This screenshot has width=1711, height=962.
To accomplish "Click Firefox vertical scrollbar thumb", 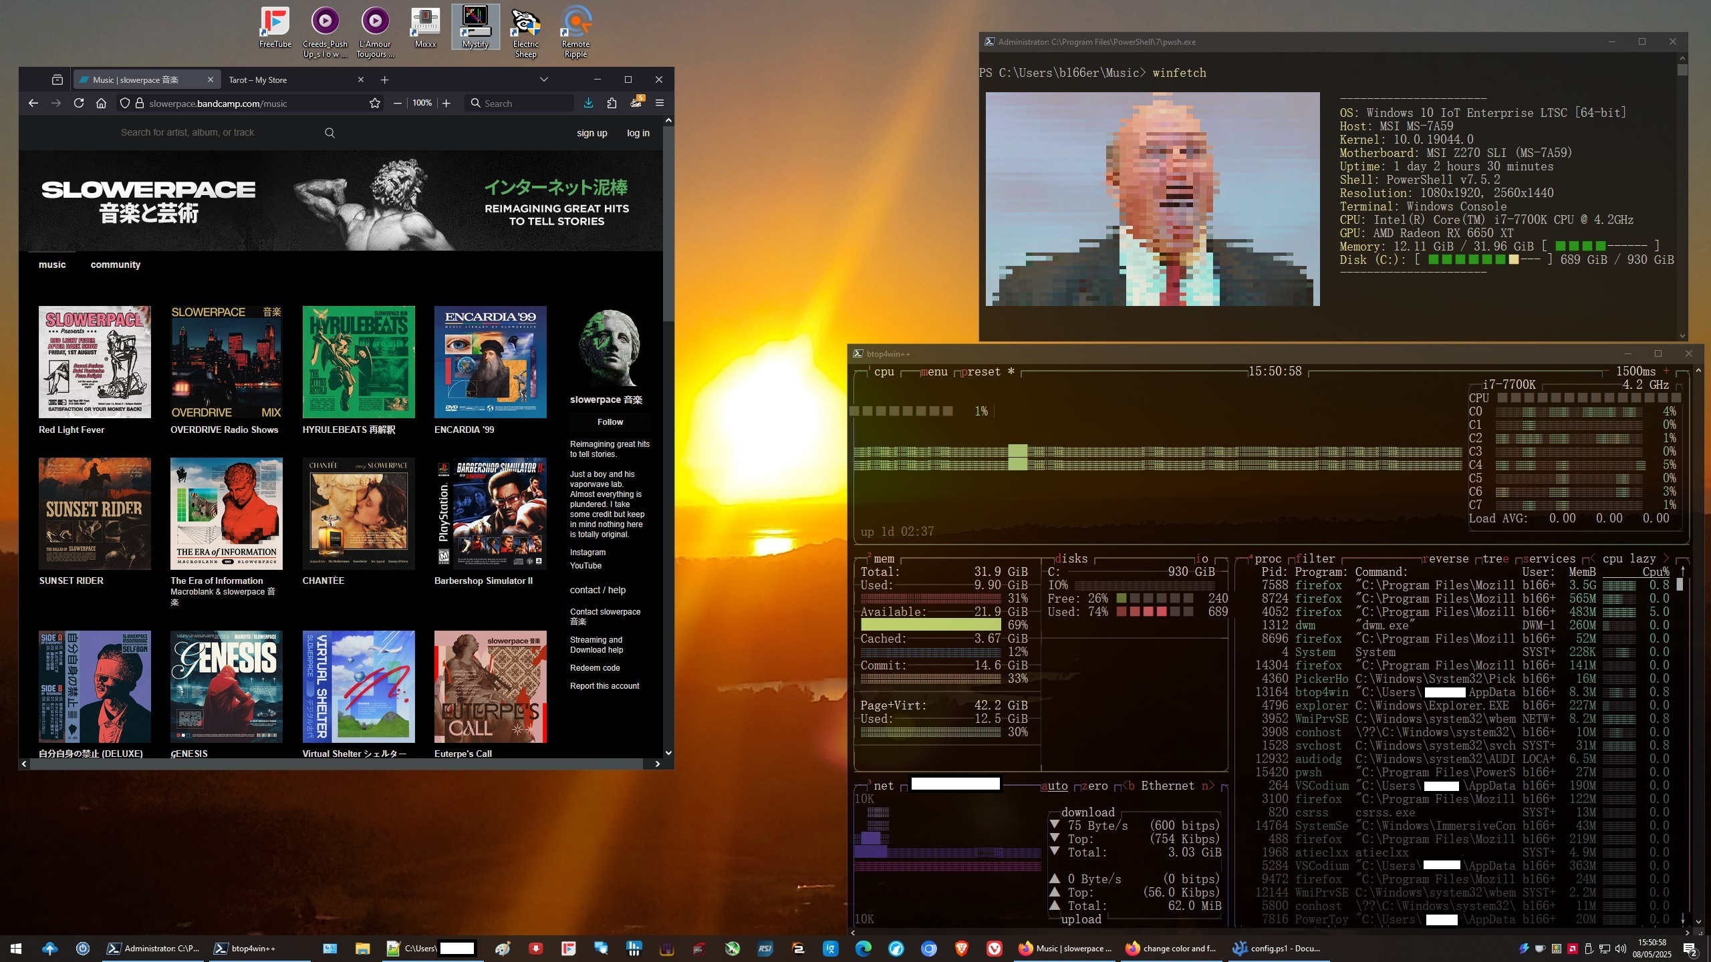I will [x=668, y=224].
